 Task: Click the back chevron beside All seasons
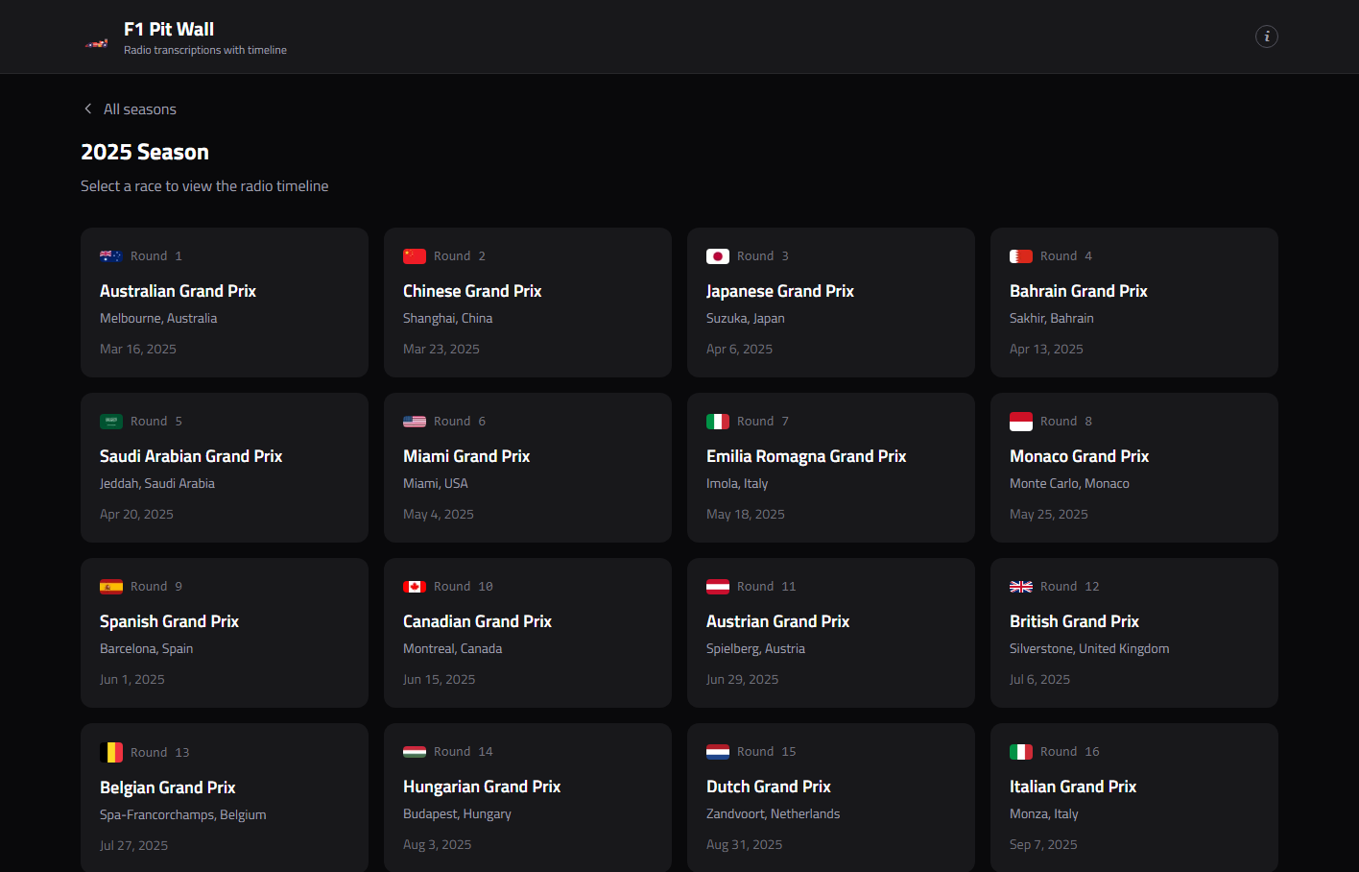pyautogui.click(x=88, y=109)
